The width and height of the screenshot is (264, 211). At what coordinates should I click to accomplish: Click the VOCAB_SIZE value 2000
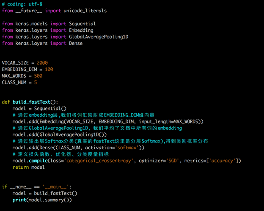[42, 63]
